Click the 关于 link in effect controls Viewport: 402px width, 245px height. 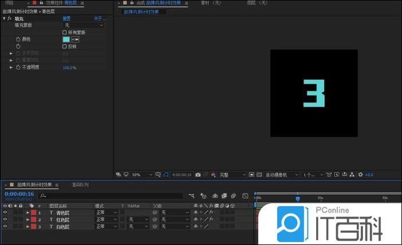click(x=98, y=19)
